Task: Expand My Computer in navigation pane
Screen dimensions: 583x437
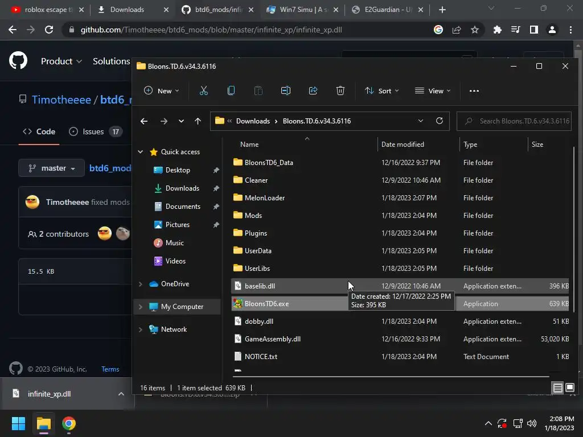Action: pyautogui.click(x=141, y=307)
